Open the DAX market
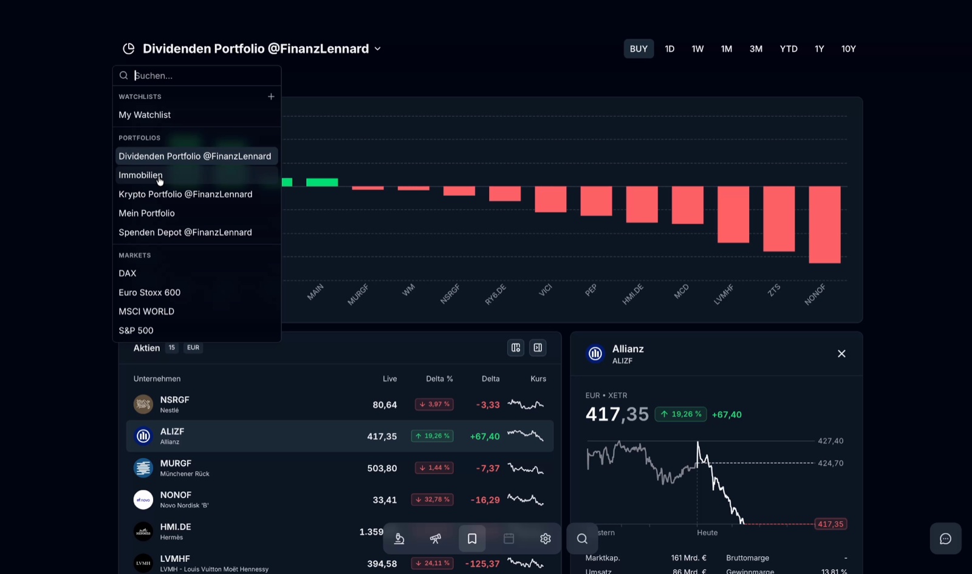The width and height of the screenshot is (972, 574). click(x=197, y=273)
